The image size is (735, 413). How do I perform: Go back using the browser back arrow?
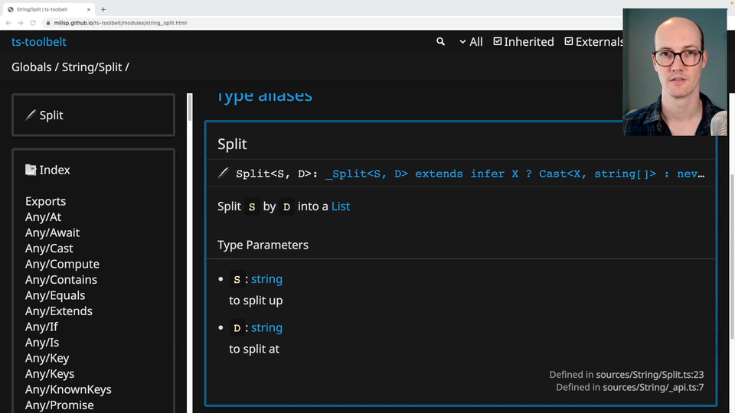pyautogui.click(x=10, y=23)
